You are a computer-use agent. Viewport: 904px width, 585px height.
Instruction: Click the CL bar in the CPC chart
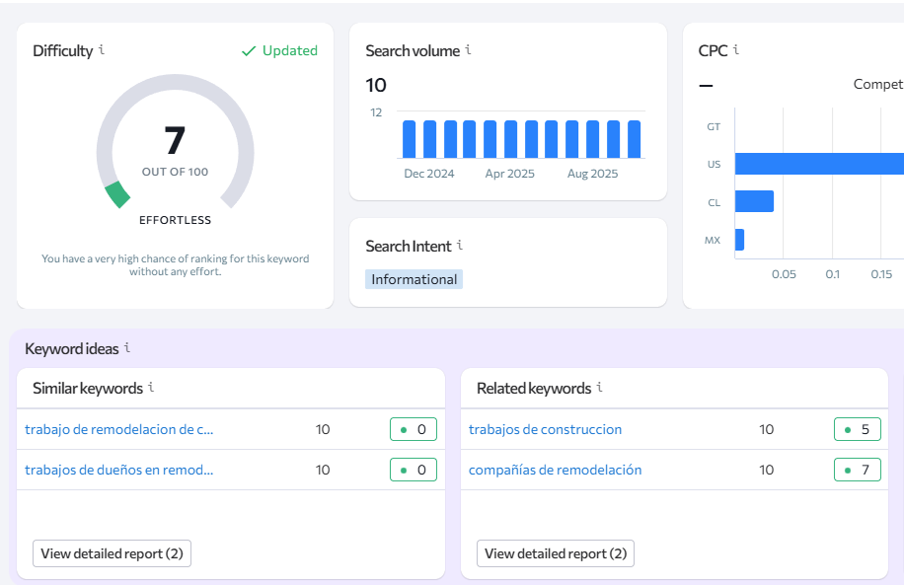(x=754, y=201)
